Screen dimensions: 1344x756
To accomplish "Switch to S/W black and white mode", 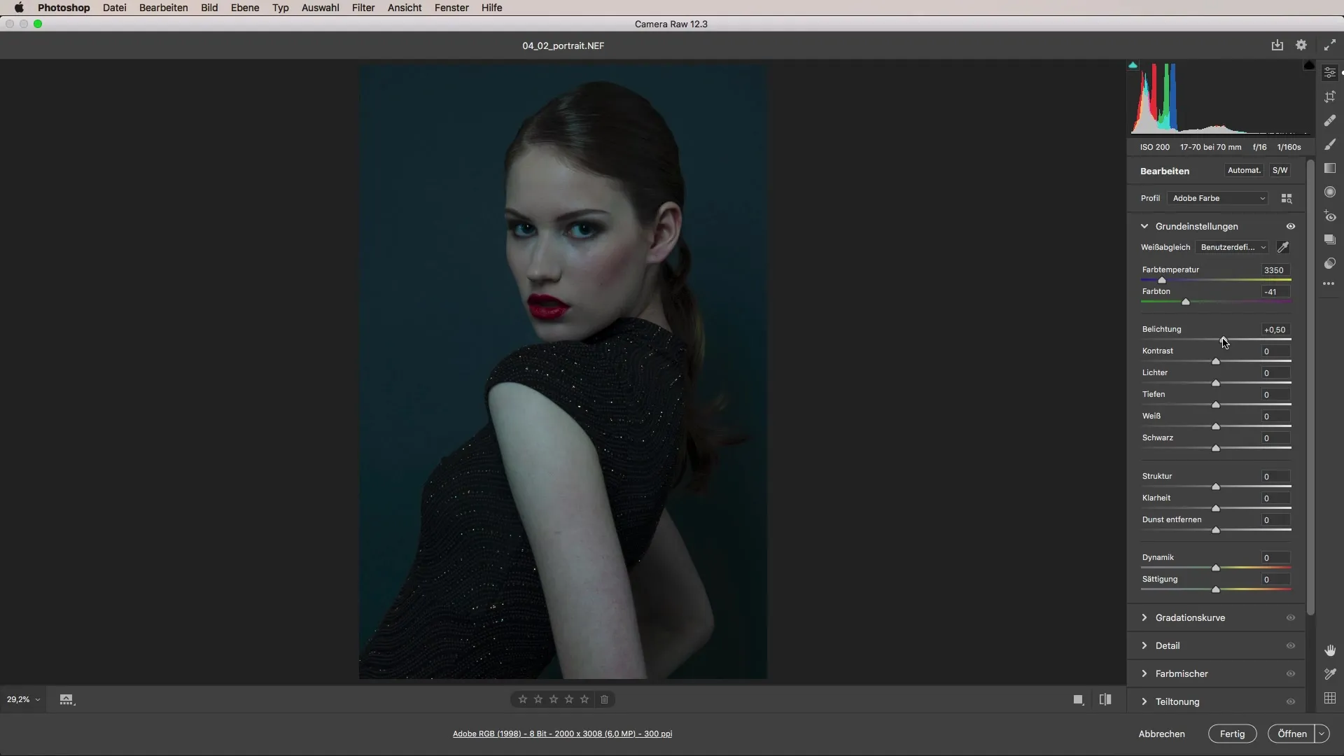I will pyautogui.click(x=1280, y=170).
